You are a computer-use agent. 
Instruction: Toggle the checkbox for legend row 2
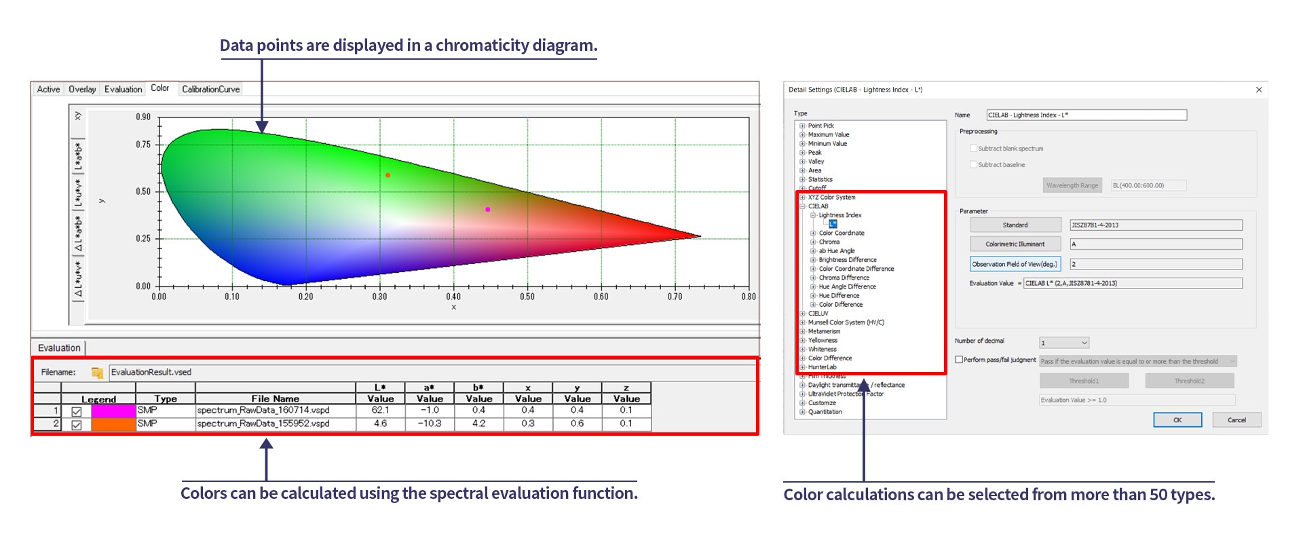click(x=77, y=425)
